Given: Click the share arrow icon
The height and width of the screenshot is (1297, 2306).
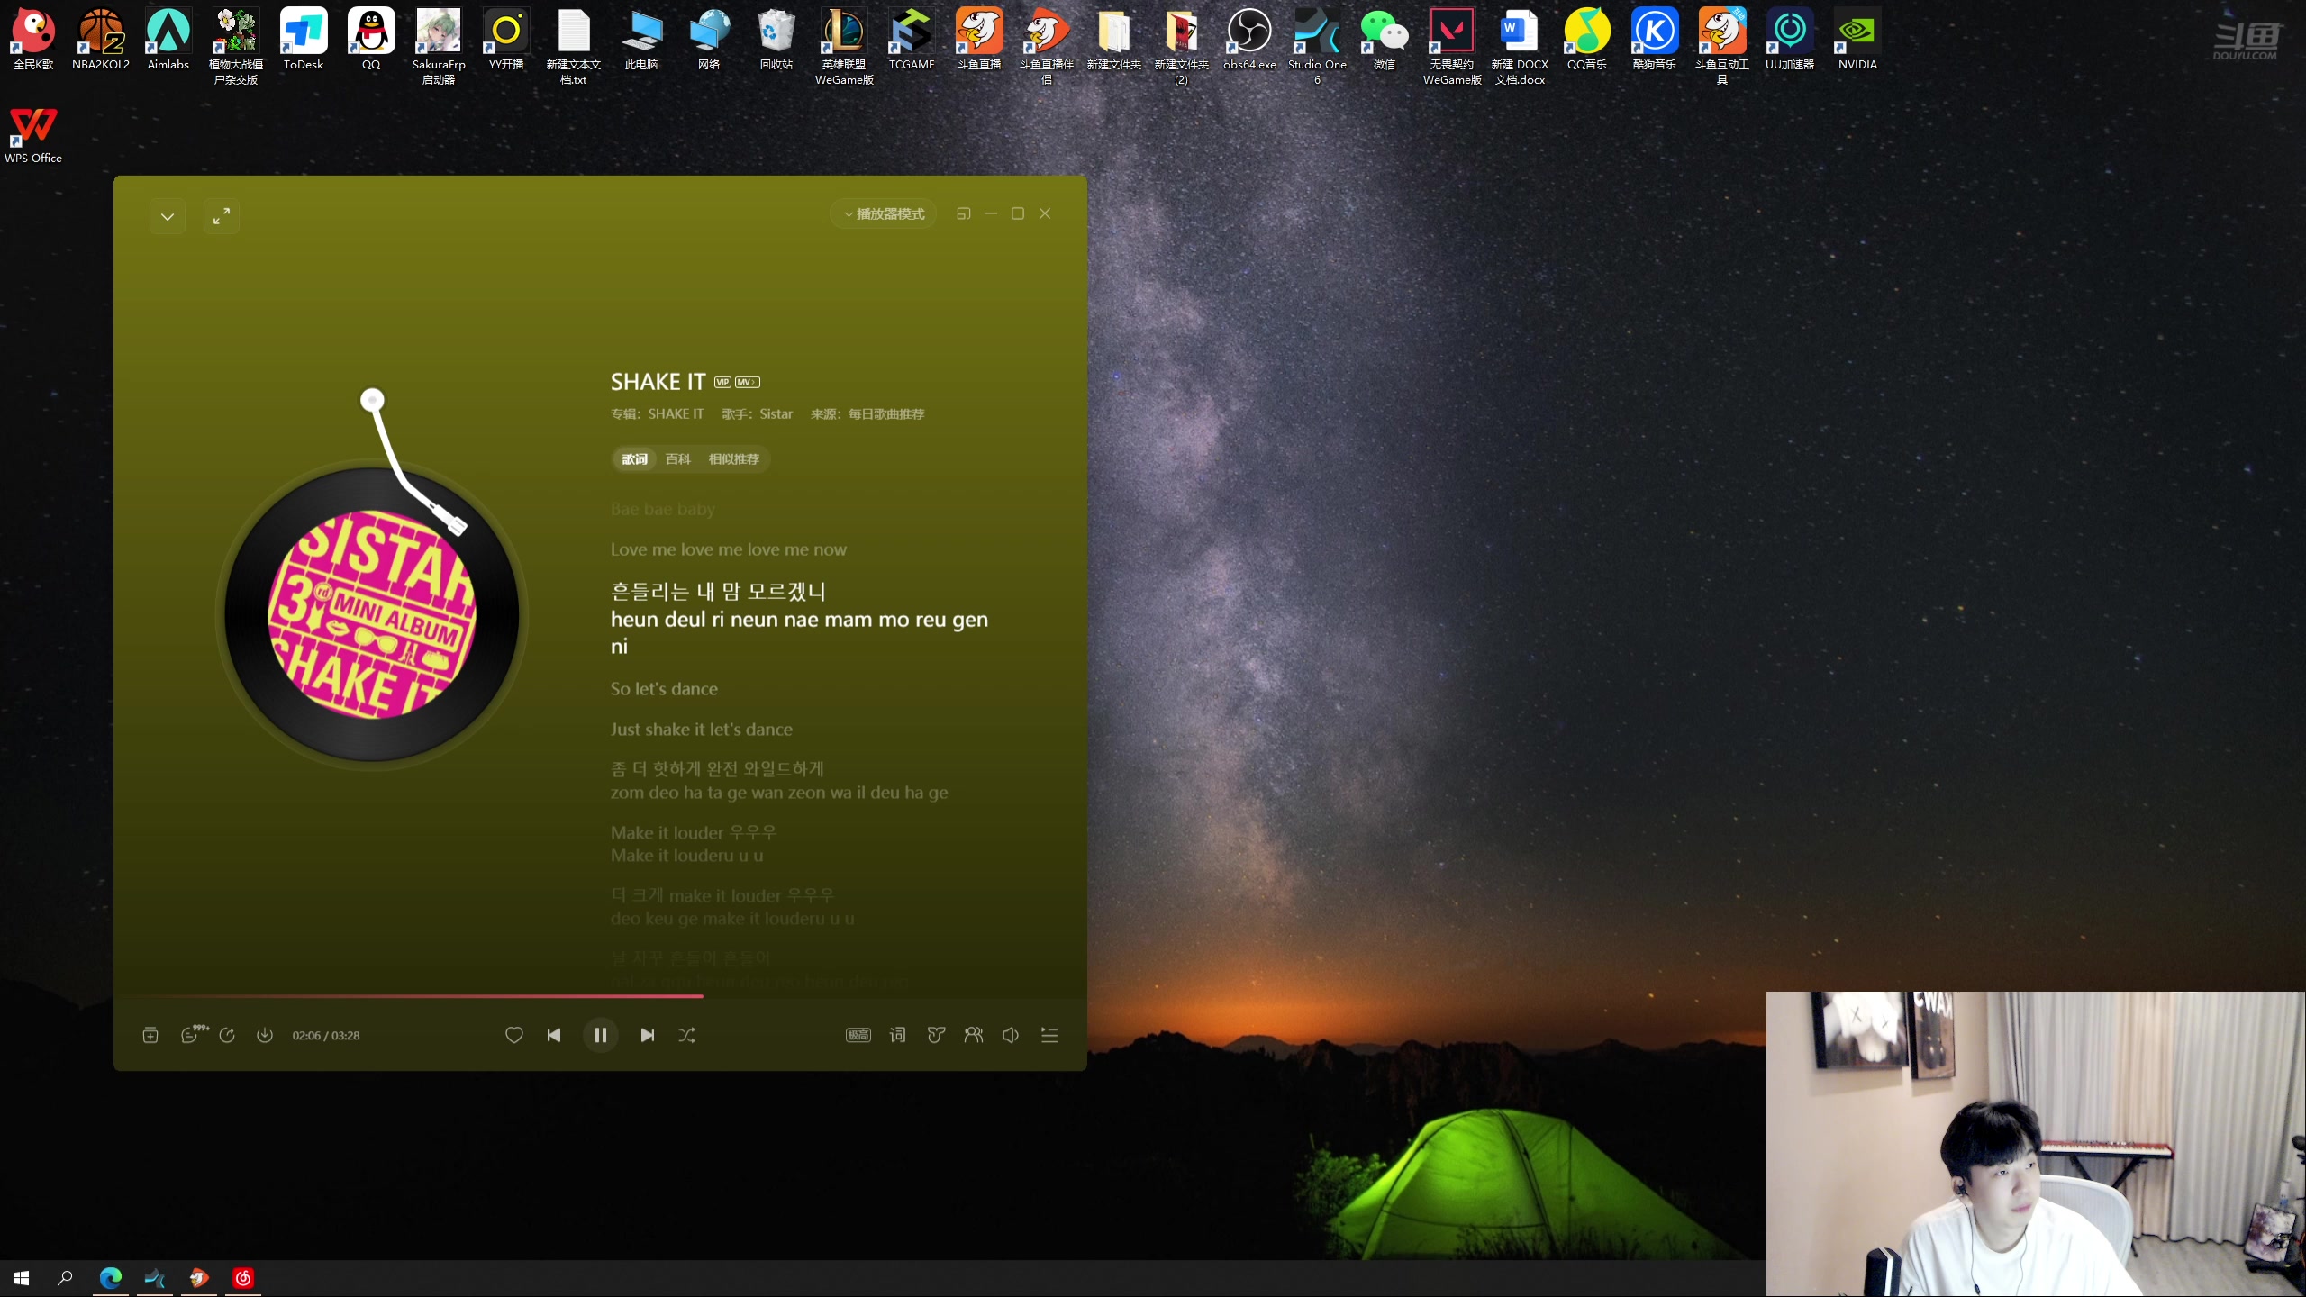Looking at the screenshot, I should point(227,1035).
